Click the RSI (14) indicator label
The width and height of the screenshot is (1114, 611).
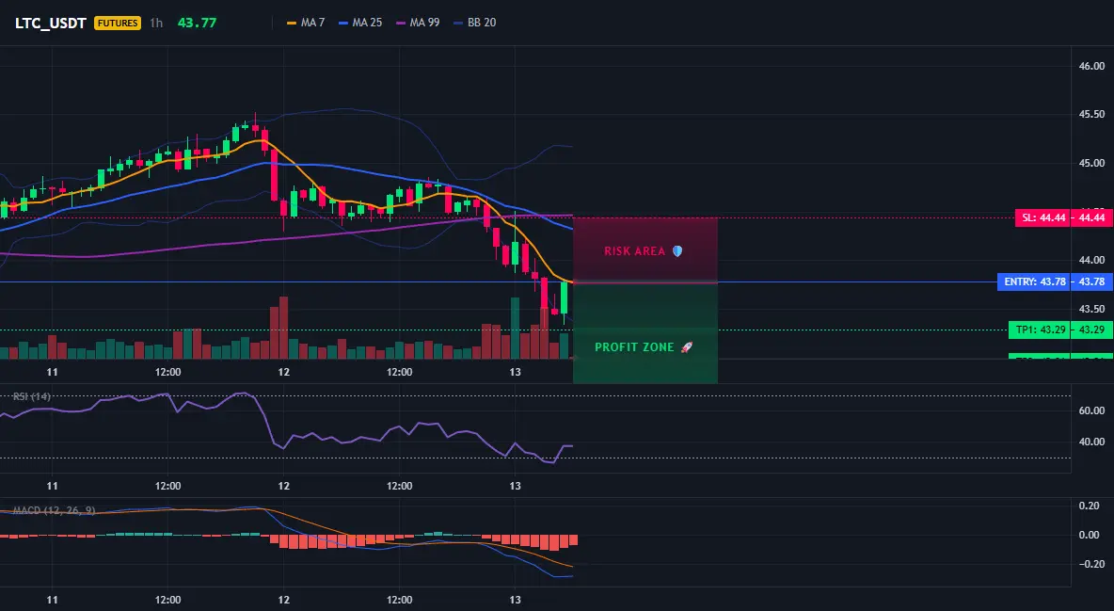click(32, 396)
